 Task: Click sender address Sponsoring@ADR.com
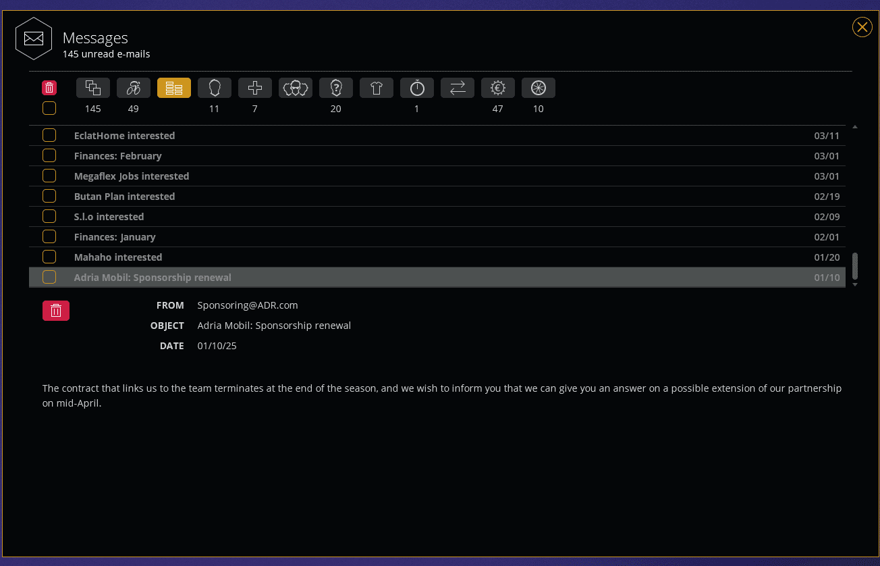[x=248, y=305]
